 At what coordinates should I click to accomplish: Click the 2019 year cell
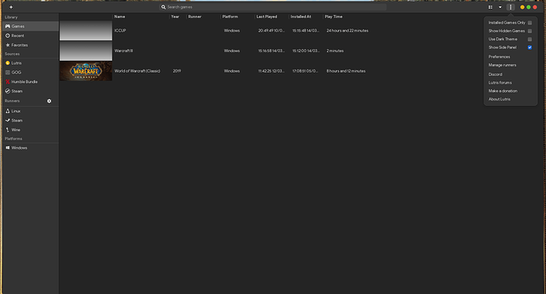click(x=176, y=71)
